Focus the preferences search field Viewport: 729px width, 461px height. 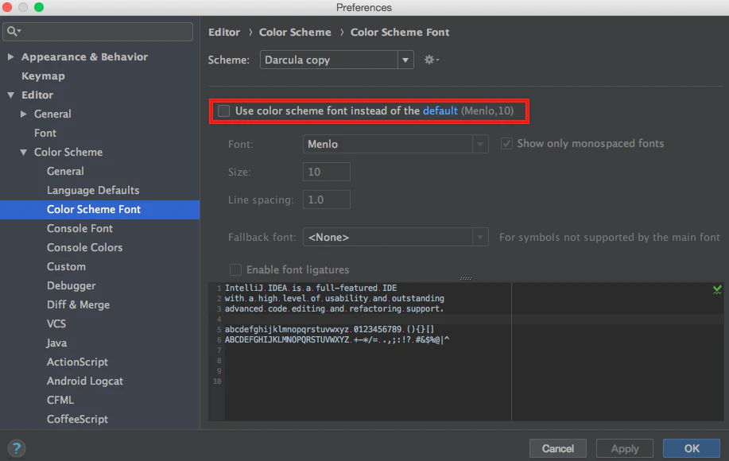click(x=98, y=32)
